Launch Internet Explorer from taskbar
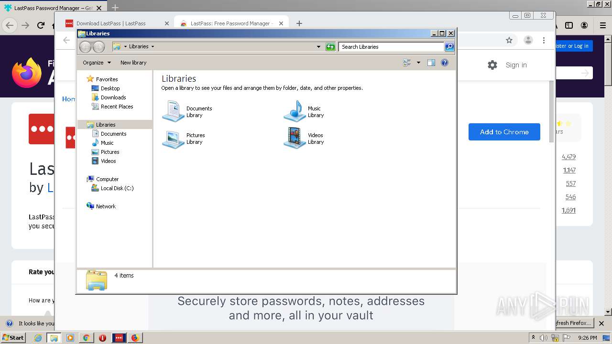Screen dimensions: 612x344 tap(38, 338)
